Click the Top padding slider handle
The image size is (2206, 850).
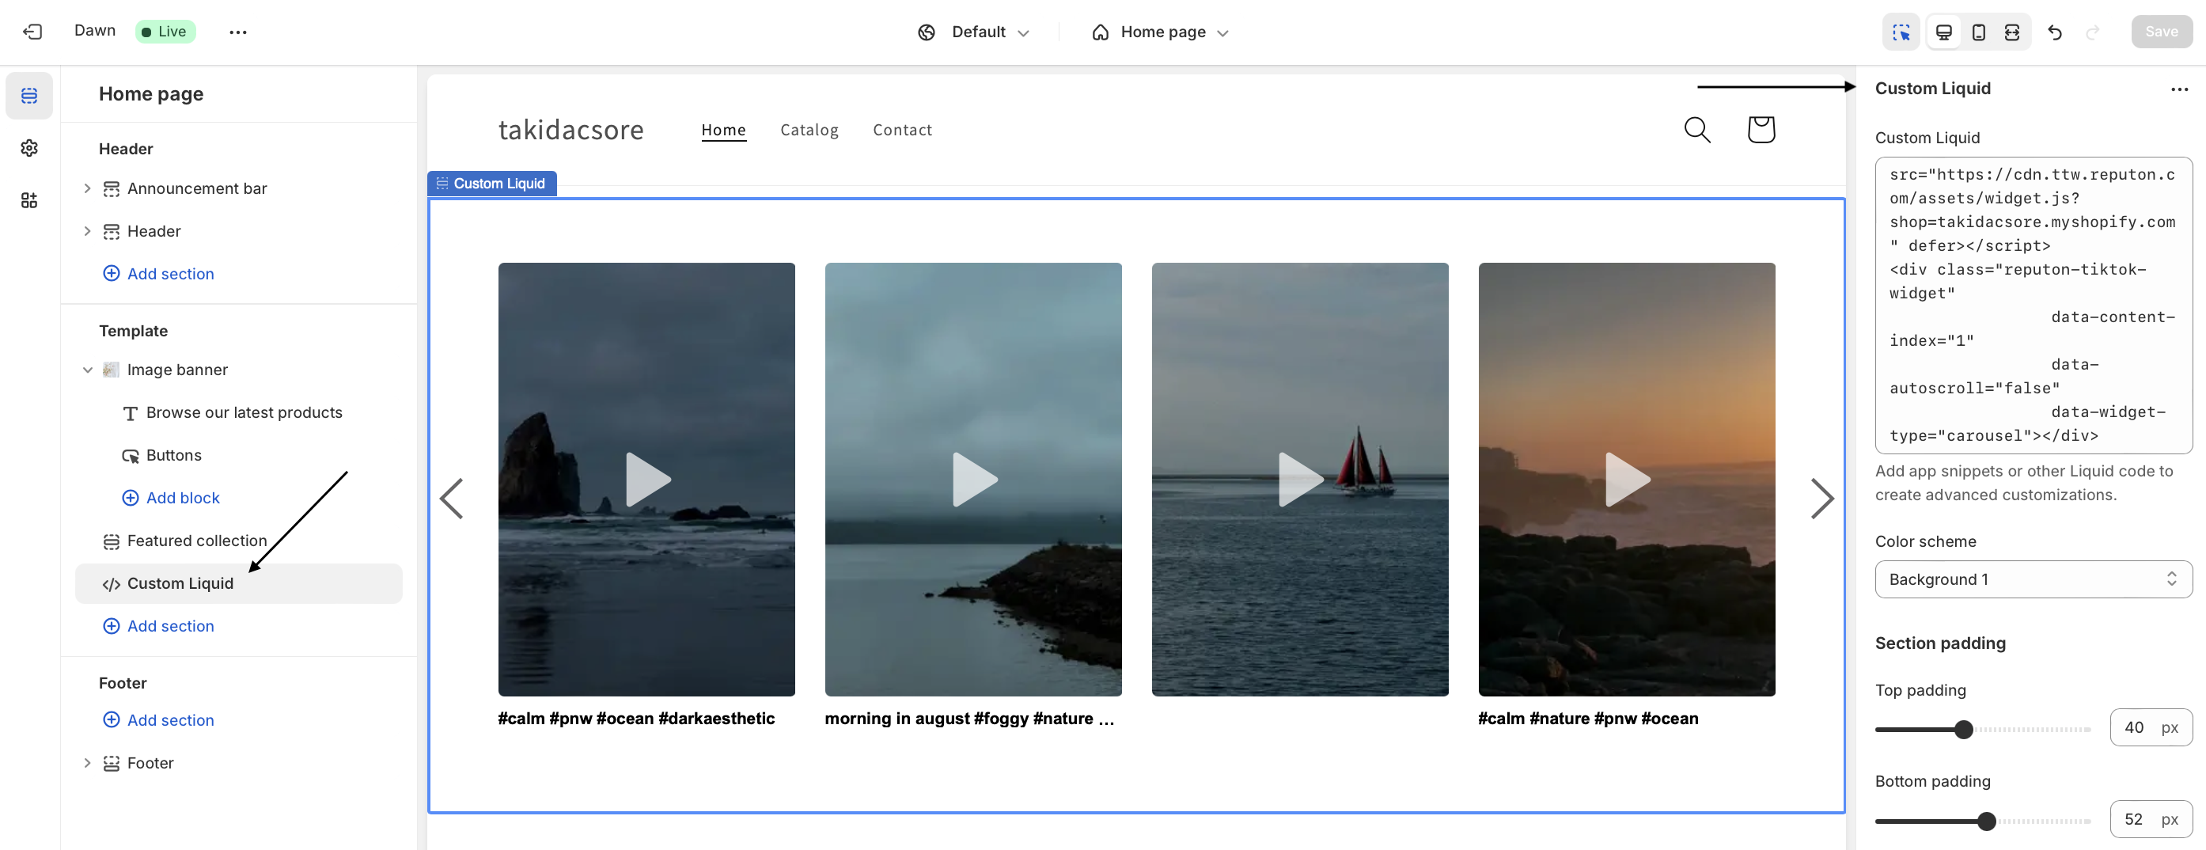coord(1964,729)
